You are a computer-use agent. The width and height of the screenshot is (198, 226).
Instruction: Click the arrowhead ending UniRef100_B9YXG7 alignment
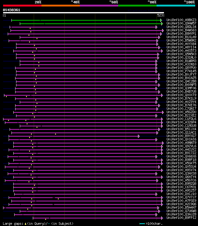pos(139,136)
